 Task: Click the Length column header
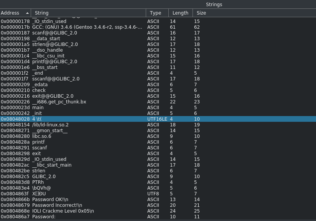click(181, 13)
